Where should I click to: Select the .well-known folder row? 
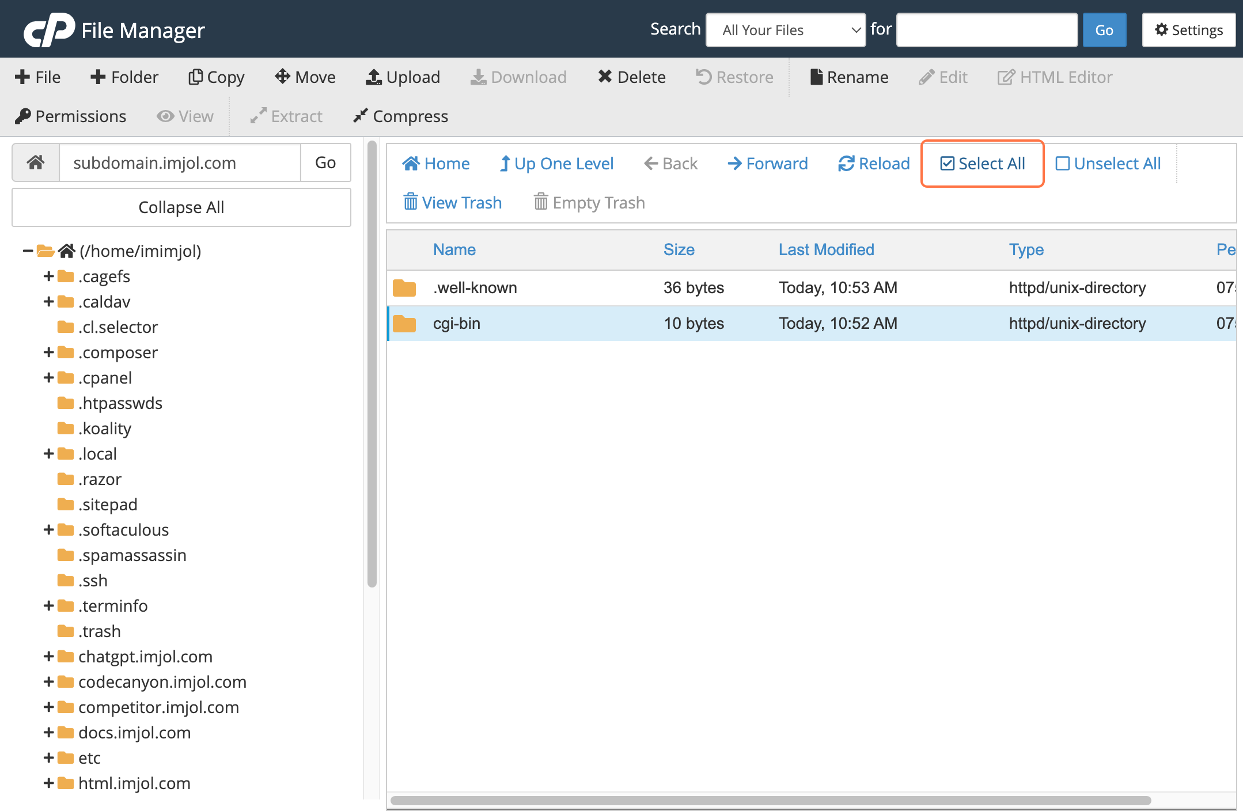coord(812,288)
